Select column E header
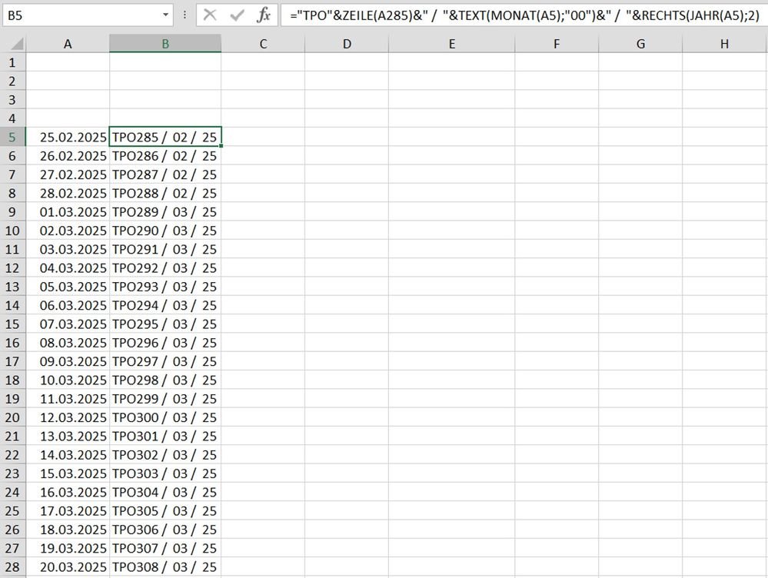Screen dimensions: 768x578 click(451, 44)
